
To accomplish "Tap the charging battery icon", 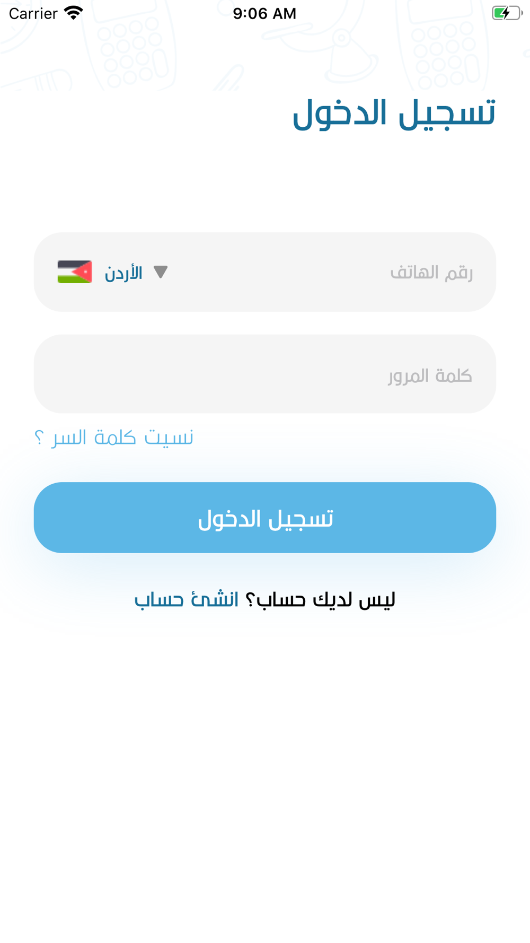I will point(507,13).
